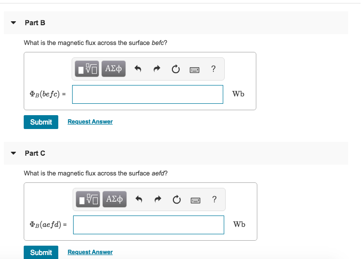The width and height of the screenshot is (364, 259).
Task: Undo the last edit in Part C
Action: pos(139,199)
